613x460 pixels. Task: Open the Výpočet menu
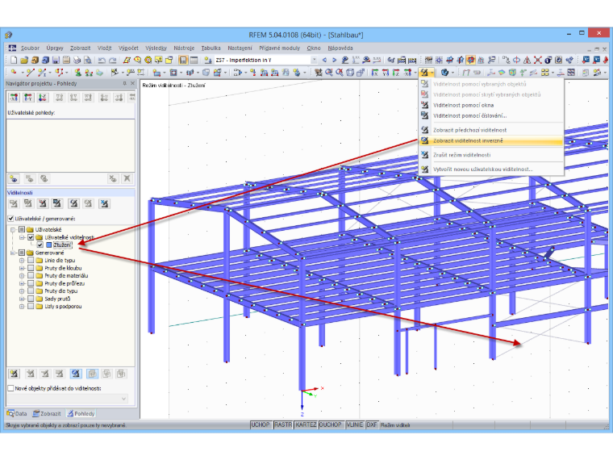128,48
